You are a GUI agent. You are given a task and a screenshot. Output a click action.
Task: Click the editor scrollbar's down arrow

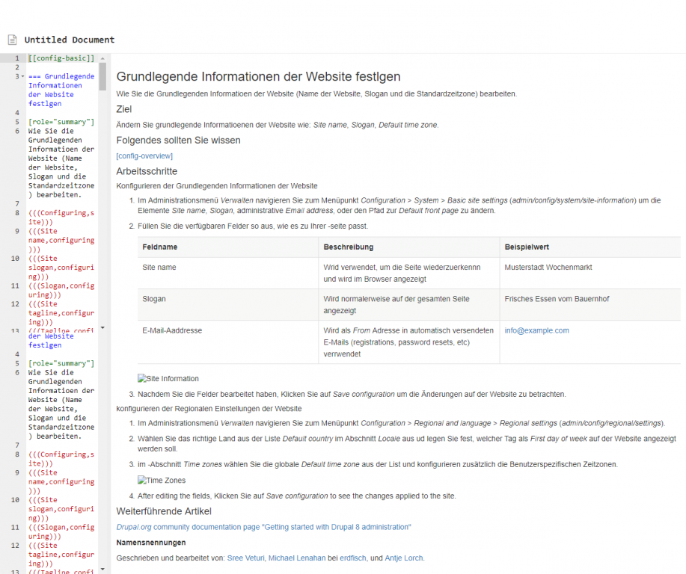[x=102, y=327]
